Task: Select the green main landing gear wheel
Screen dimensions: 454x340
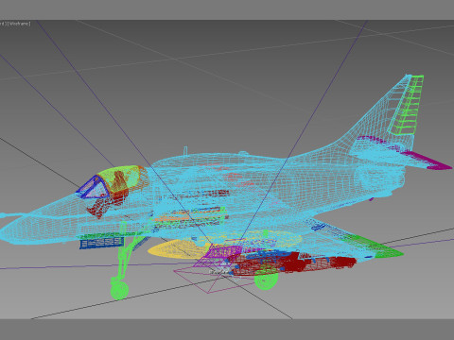Action: [267, 280]
